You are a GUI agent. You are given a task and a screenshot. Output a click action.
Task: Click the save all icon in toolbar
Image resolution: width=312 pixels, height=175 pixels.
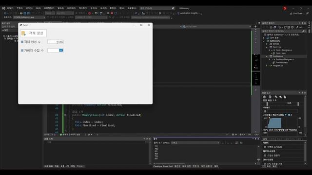[28, 13]
